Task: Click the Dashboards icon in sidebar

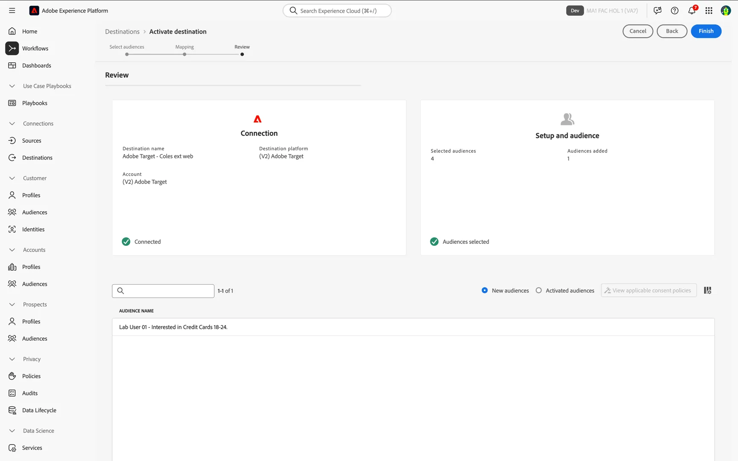Action: click(x=12, y=65)
